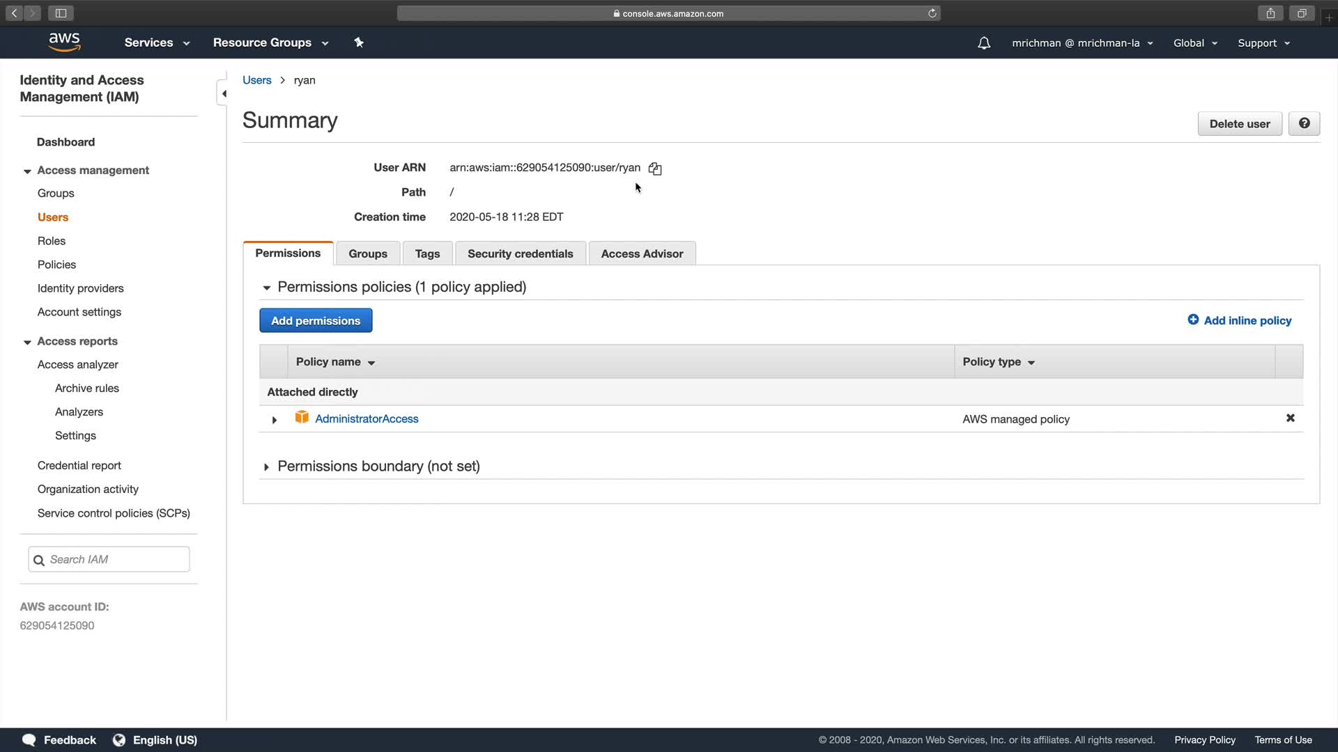Viewport: 1338px width, 752px height.
Task: Open the Access Advisor tab
Action: pos(641,253)
